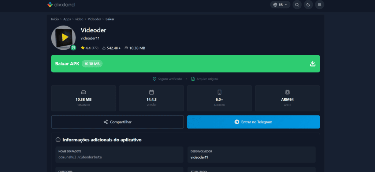Click the download arrow icon on green button

[x=313, y=64]
